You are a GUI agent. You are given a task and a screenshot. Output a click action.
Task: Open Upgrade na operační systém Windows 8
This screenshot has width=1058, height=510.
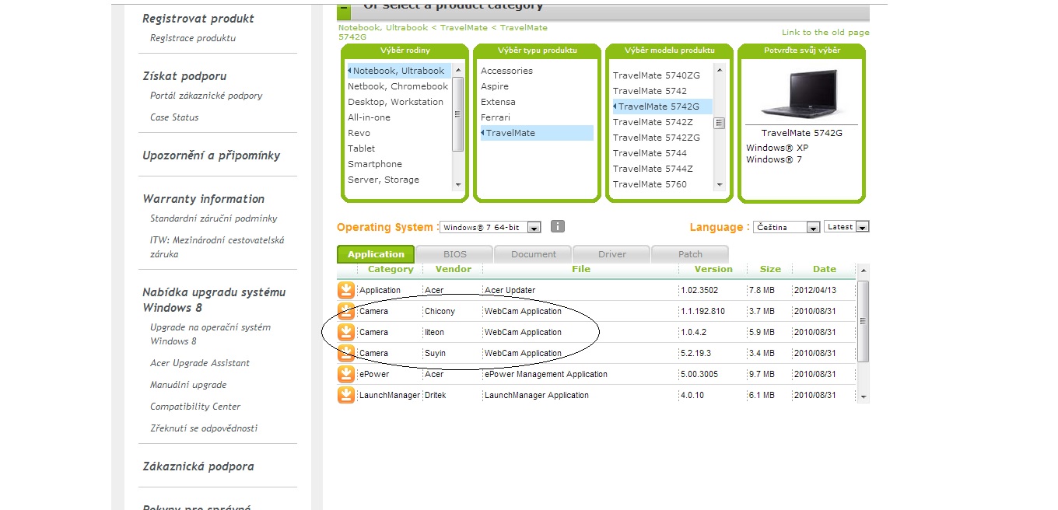click(x=211, y=334)
